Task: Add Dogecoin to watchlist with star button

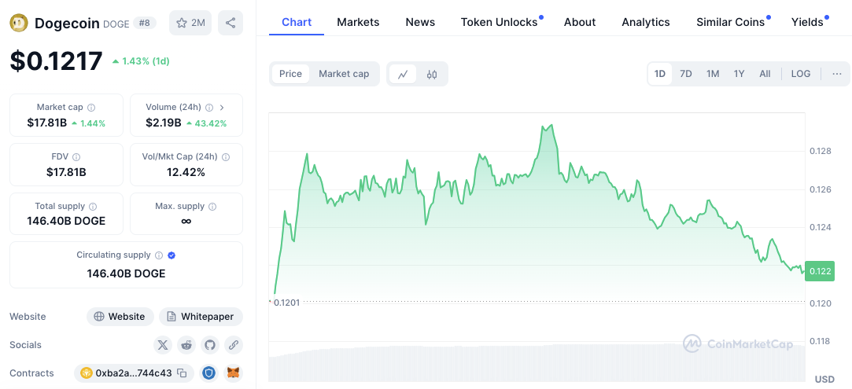Action: [x=190, y=23]
